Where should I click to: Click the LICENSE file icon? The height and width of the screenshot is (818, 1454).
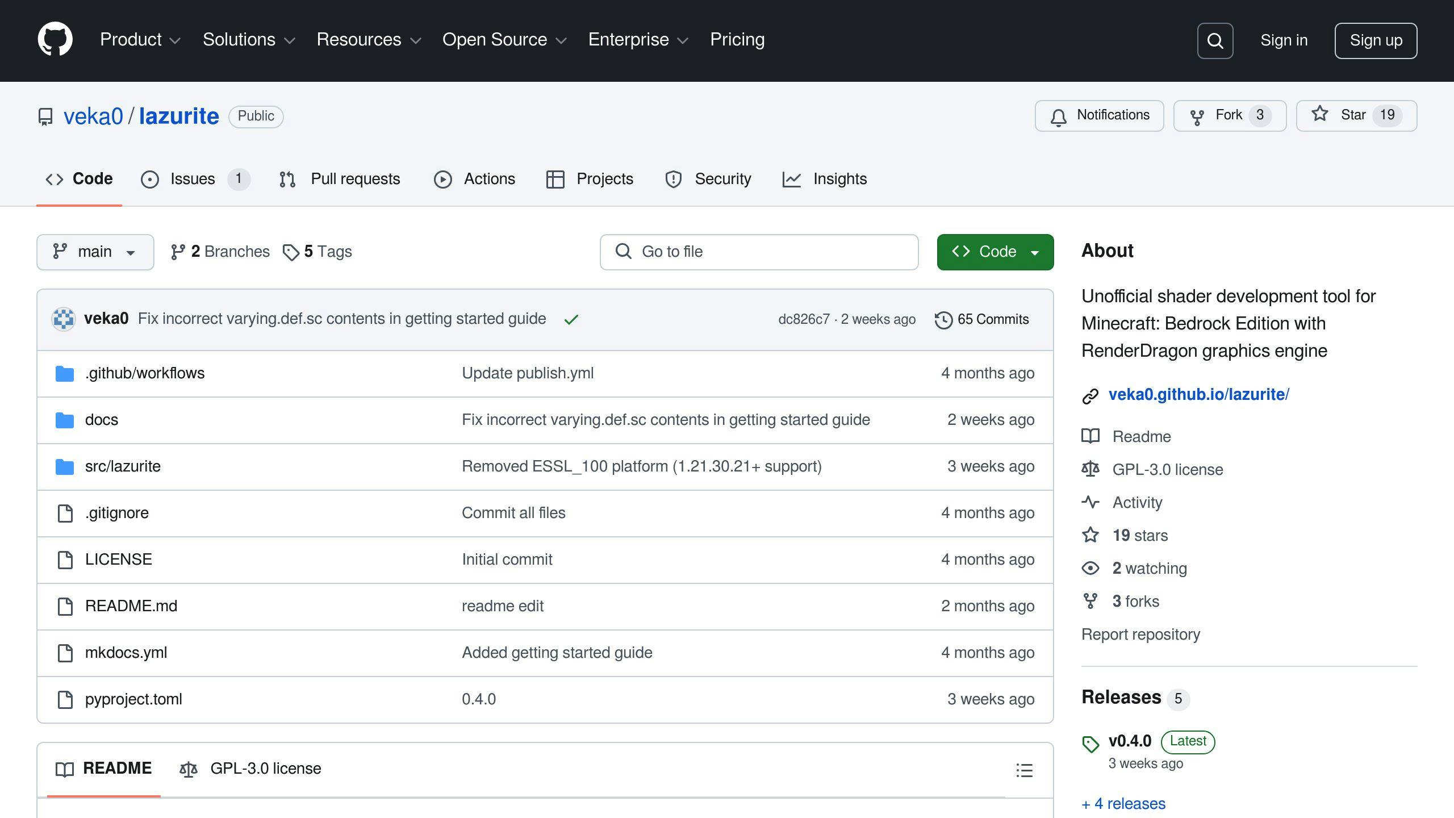65,560
